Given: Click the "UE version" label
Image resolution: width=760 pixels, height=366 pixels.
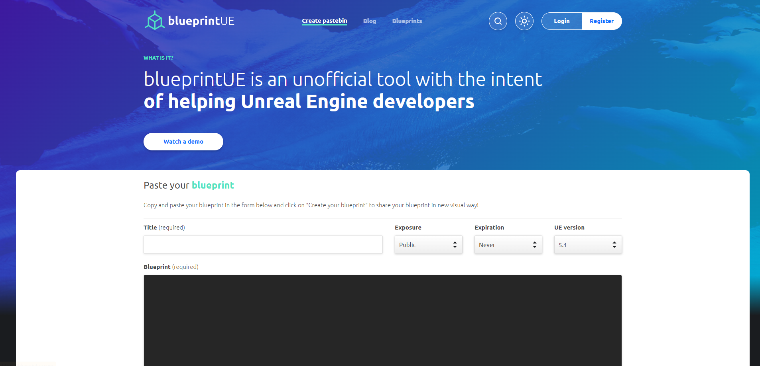Looking at the screenshot, I should [x=569, y=227].
